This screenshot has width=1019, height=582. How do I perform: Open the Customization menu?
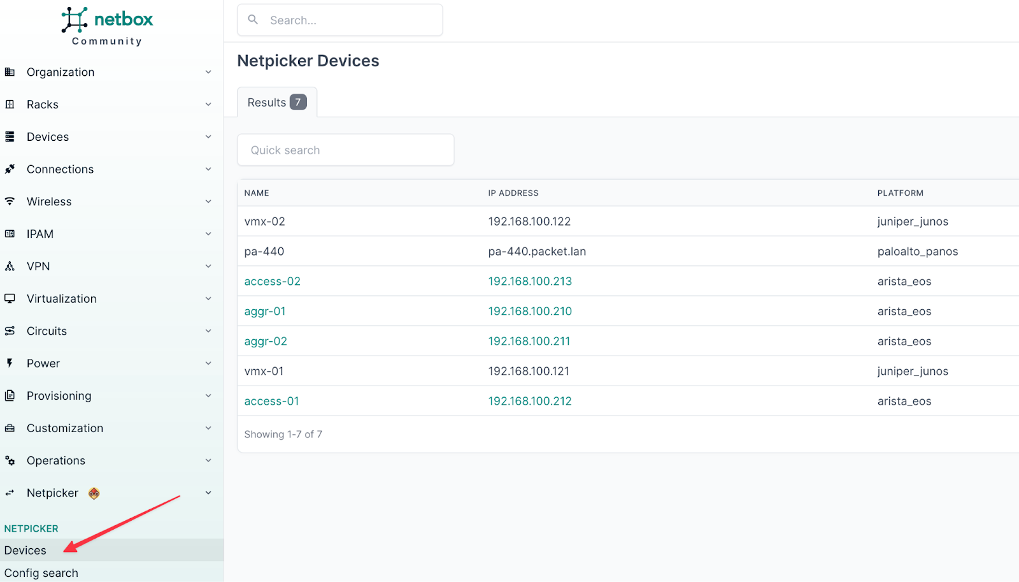click(111, 428)
